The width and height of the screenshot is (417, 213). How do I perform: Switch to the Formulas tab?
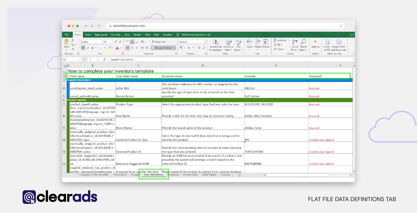116,35
